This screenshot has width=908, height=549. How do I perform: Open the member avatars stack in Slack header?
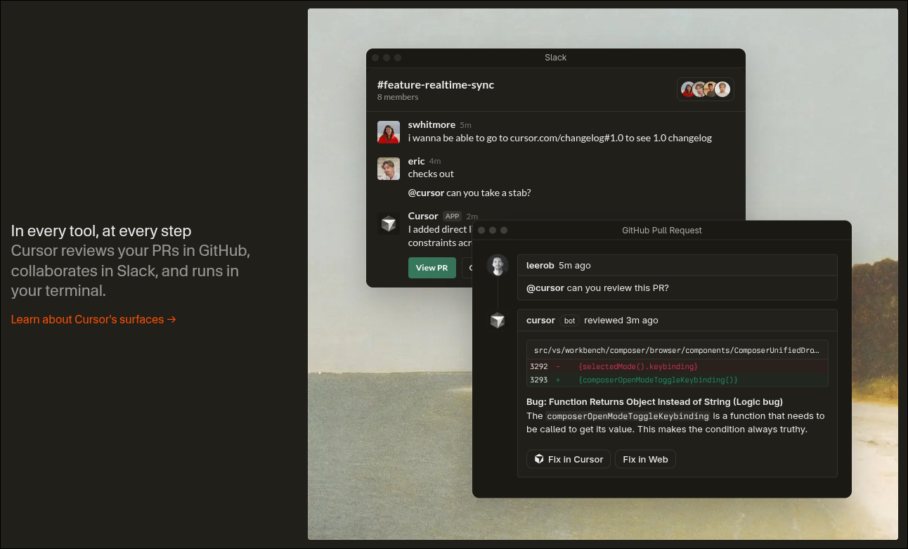[x=705, y=89]
